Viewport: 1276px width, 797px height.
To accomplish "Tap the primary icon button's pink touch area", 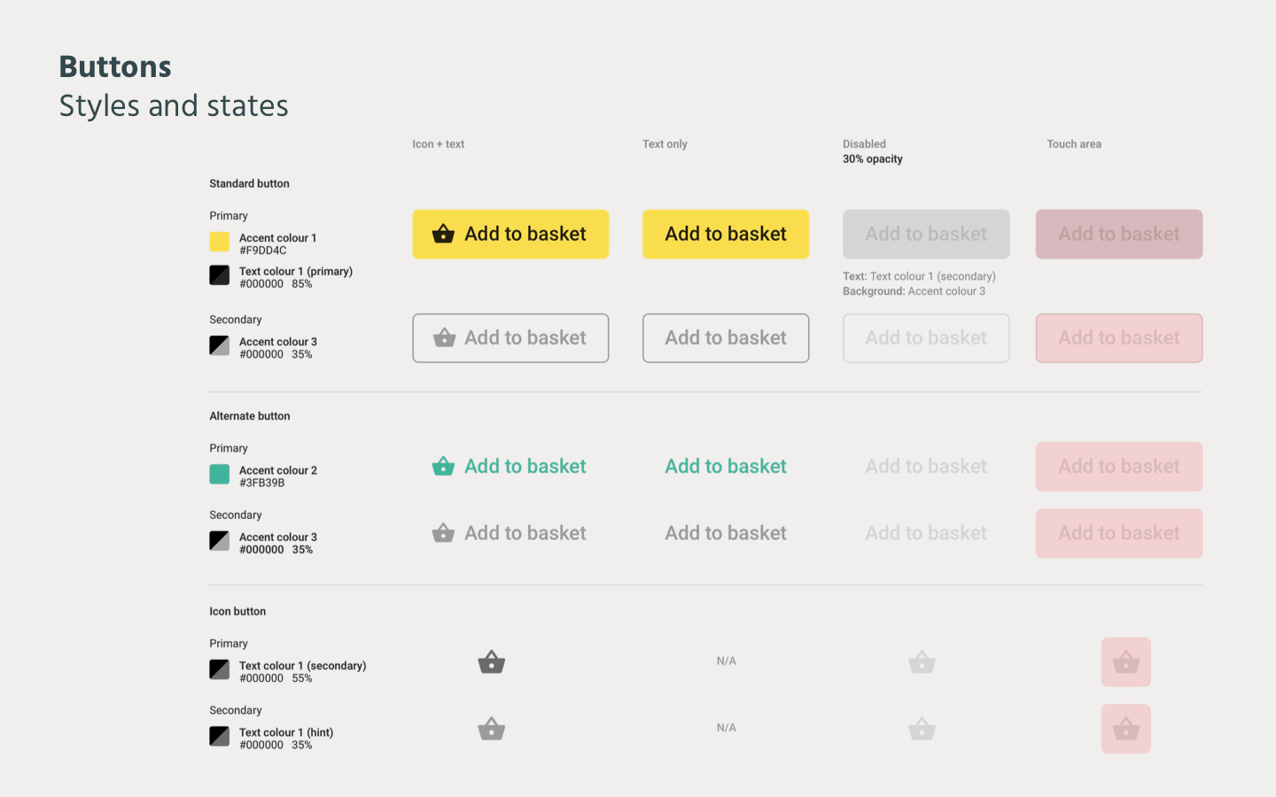I will pos(1125,662).
